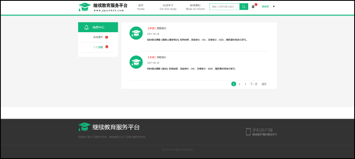The width and height of the screenshot is (355, 159).
Task: Go to page 3 of messages
Action: (245, 84)
